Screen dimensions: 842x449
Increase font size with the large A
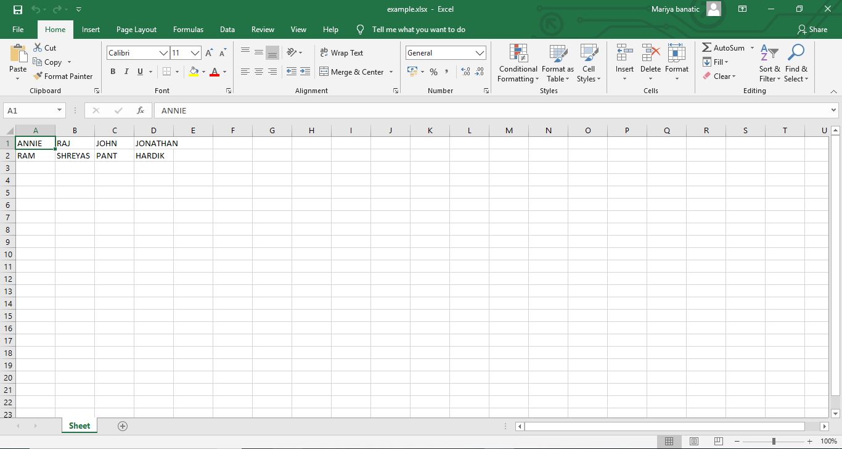pyautogui.click(x=209, y=53)
